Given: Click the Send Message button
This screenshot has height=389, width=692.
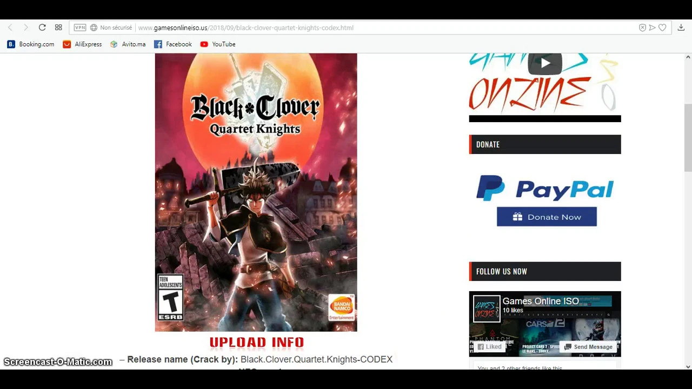Looking at the screenshot, I should click(x=588, y=347).
